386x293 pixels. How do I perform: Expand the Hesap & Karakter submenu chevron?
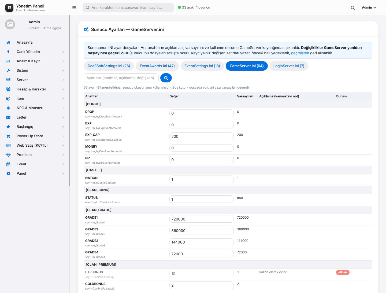(x=63, y=89)
